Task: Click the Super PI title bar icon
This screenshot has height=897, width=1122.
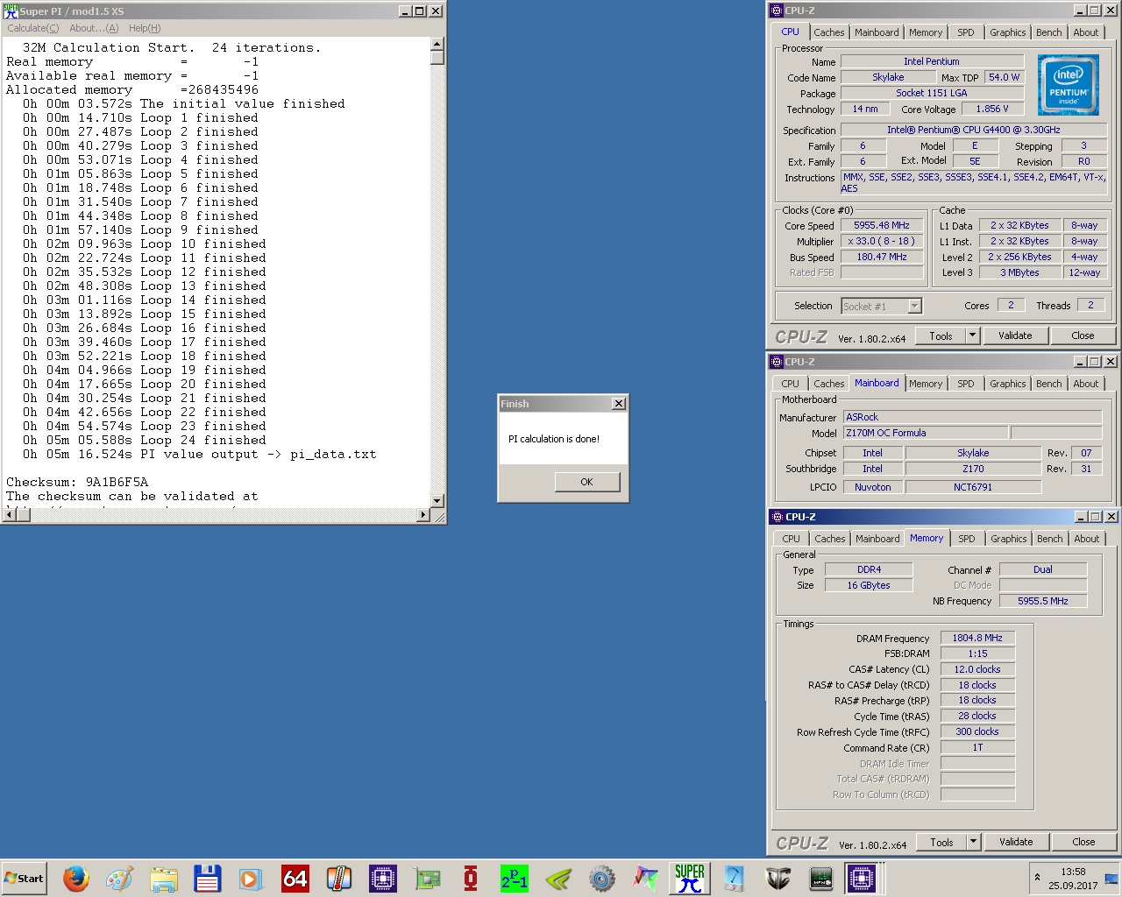Action: tap(11, 11)
